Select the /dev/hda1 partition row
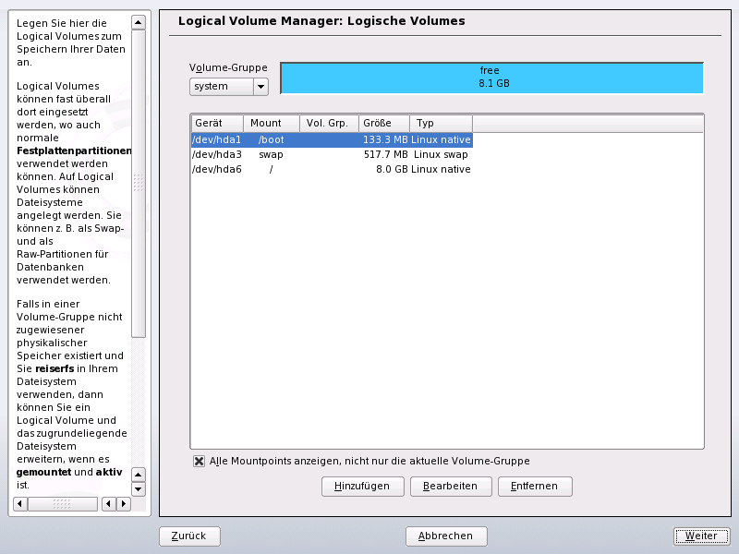This screenshot has height=554, width=739. tap(277, 139)
